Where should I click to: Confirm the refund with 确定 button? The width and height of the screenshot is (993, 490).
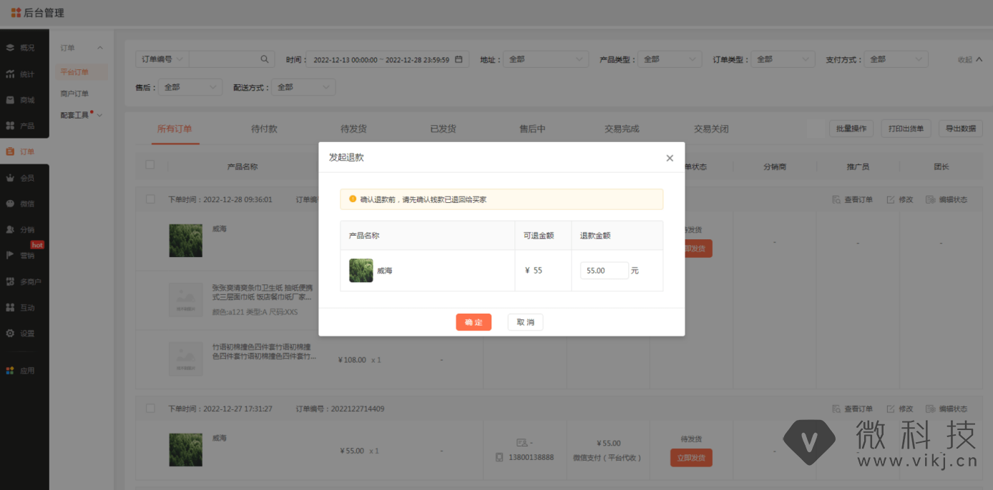coord(474,322)
